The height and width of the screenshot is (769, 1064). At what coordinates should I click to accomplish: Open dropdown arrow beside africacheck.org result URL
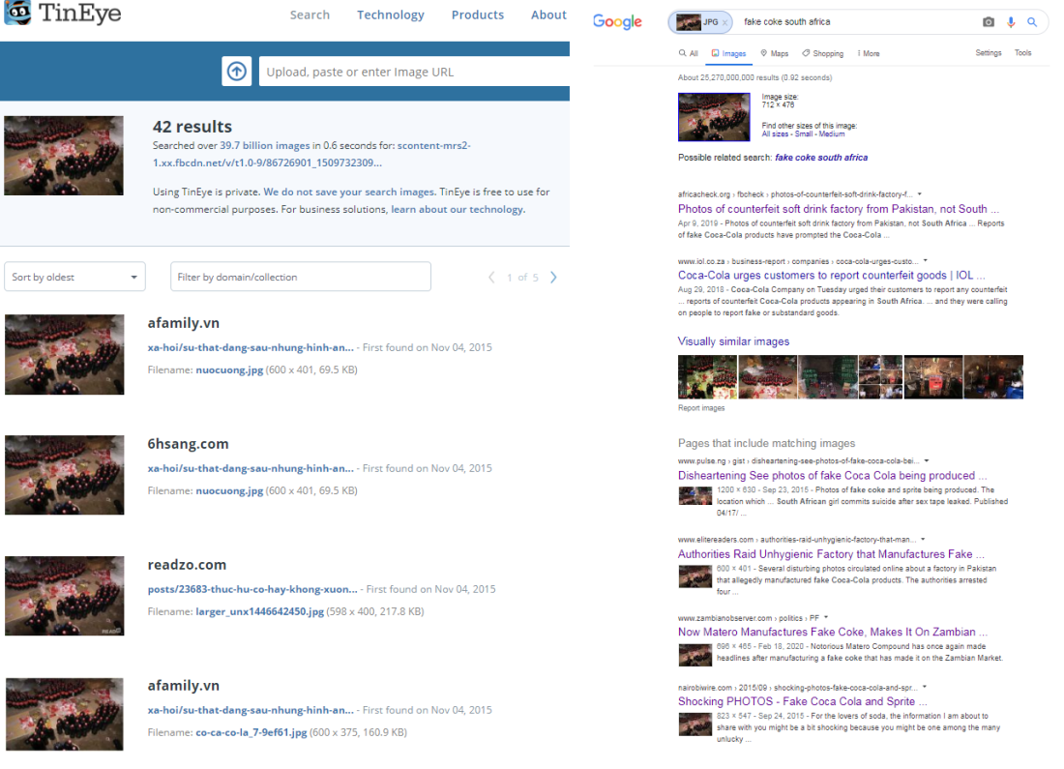(x=920, y=194)
